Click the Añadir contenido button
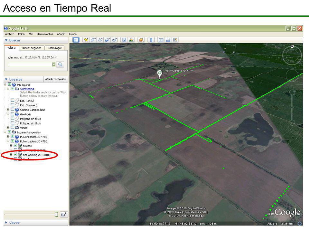The image size is (309, 232). (55, 79)
